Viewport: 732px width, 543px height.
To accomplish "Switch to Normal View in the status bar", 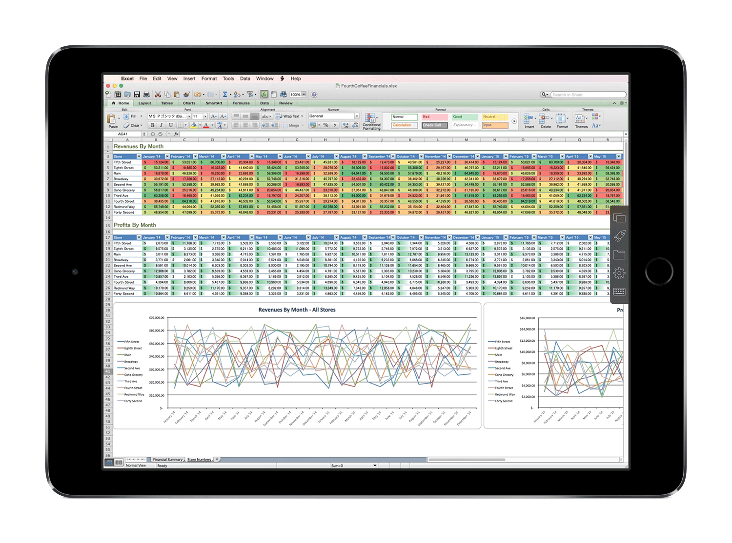I will [109, 462].
